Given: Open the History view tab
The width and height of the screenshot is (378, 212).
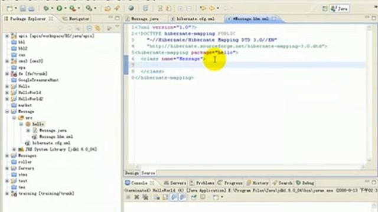Looking at the screenshot, I should pyautogui.click(x=258, y=183).
